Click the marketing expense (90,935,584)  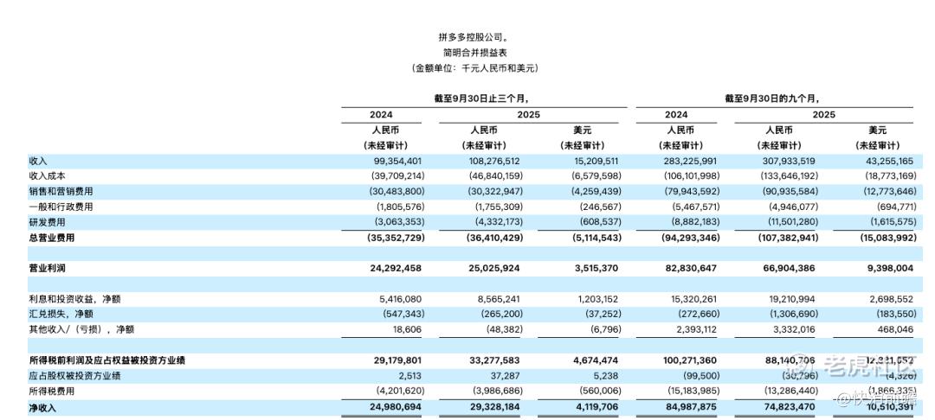792,192
